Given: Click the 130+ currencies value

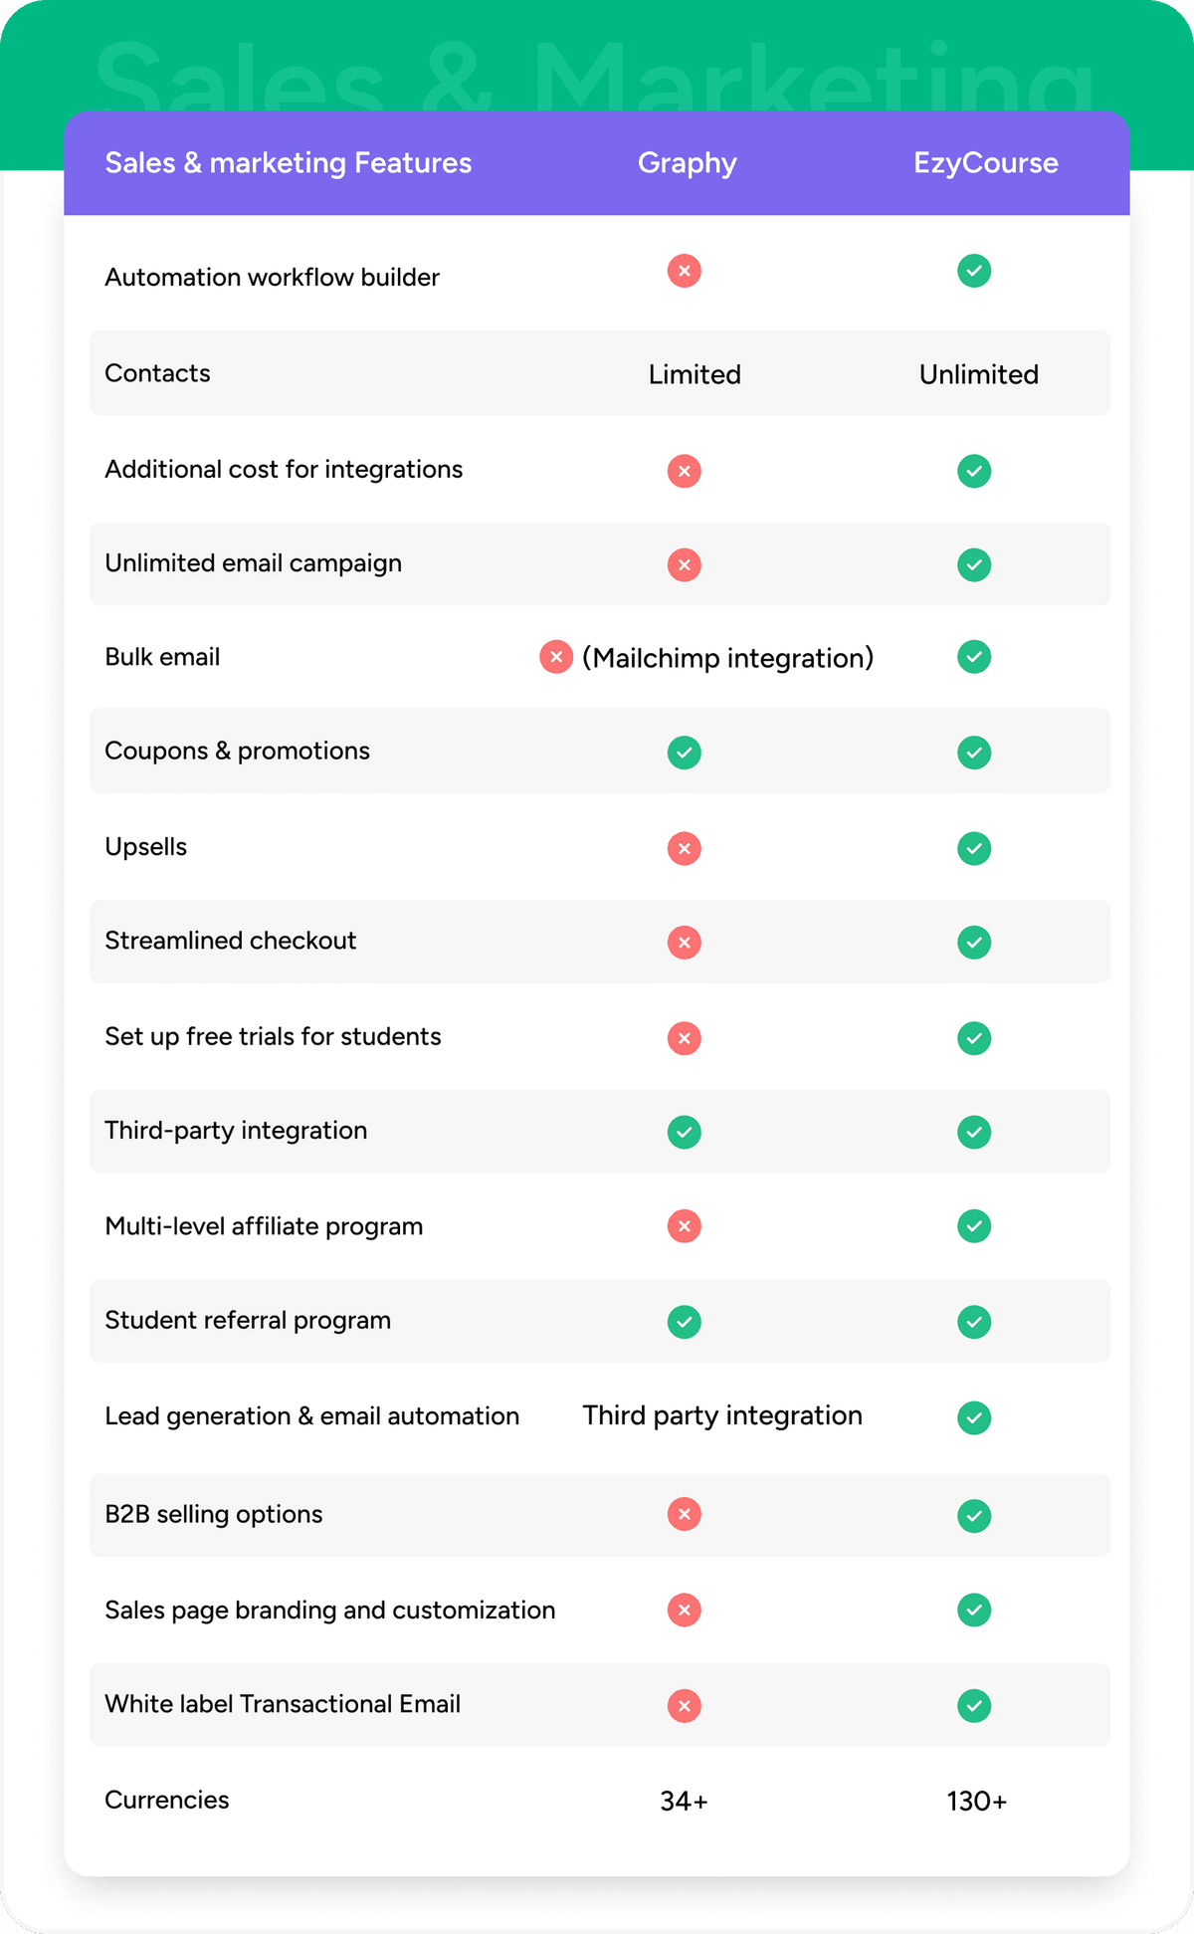Looking at the screenshot, I should (x=976, y=1801).
